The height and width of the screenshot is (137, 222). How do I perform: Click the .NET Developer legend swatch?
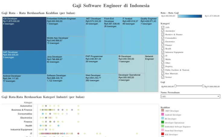coord(163,110)
